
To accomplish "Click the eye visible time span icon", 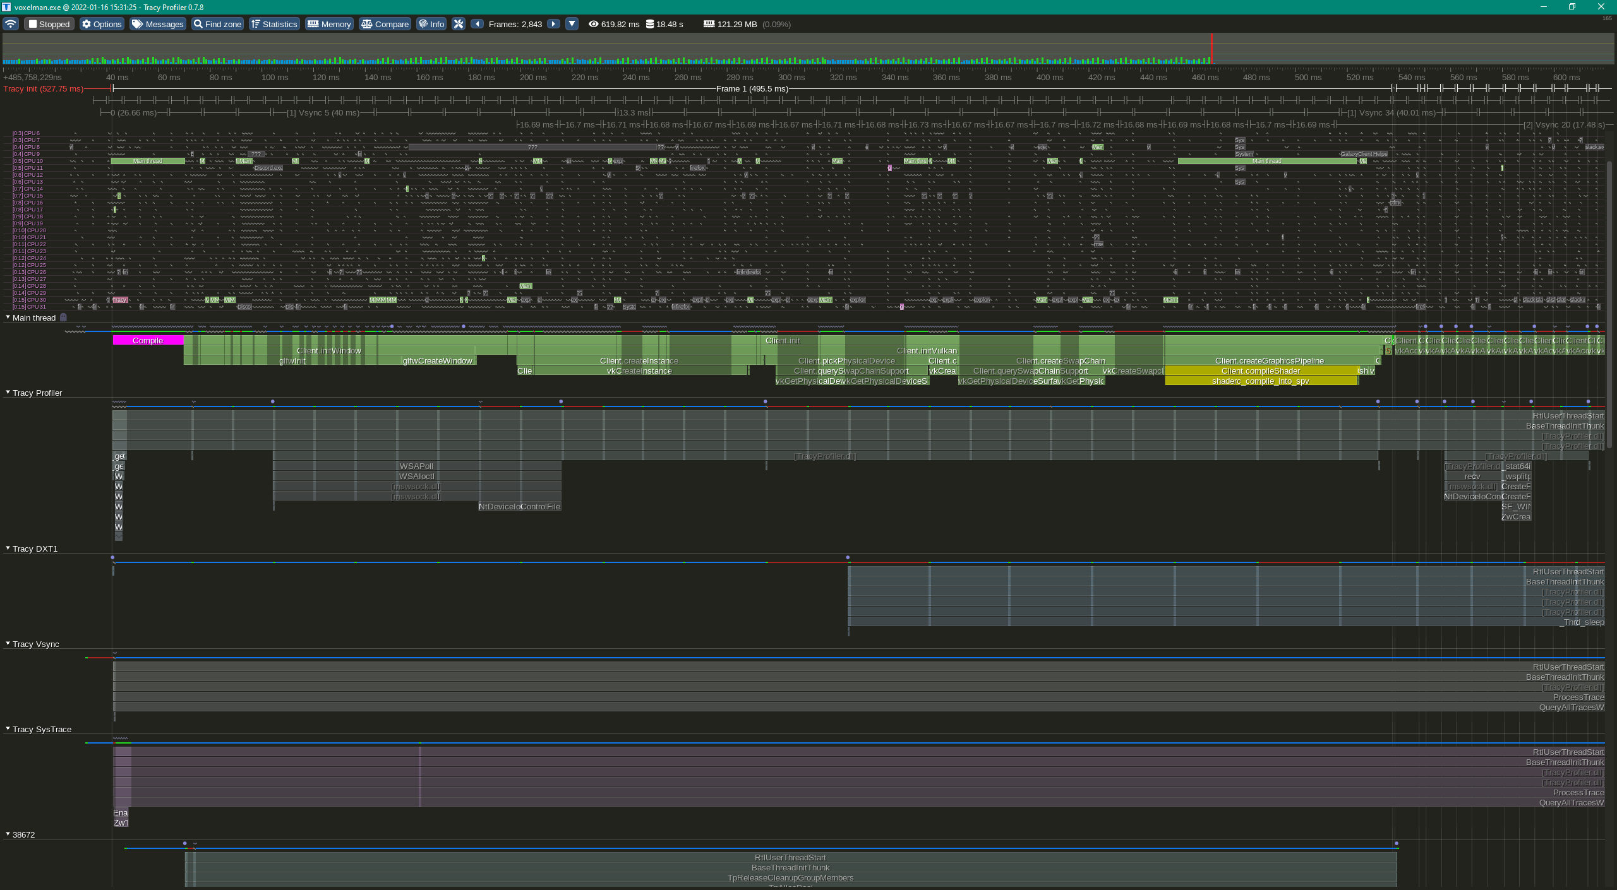I will click(x=593, y=24).
